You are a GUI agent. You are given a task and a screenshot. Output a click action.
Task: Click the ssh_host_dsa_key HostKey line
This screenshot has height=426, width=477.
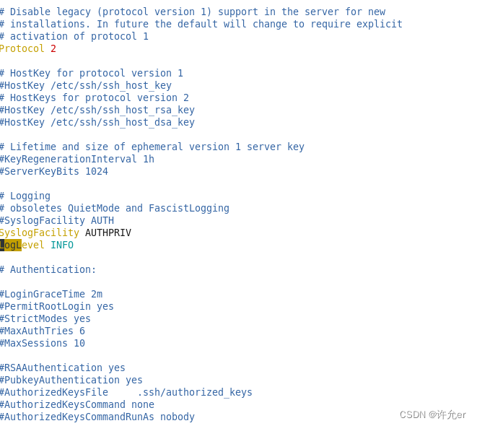click(x=97, y=122)
